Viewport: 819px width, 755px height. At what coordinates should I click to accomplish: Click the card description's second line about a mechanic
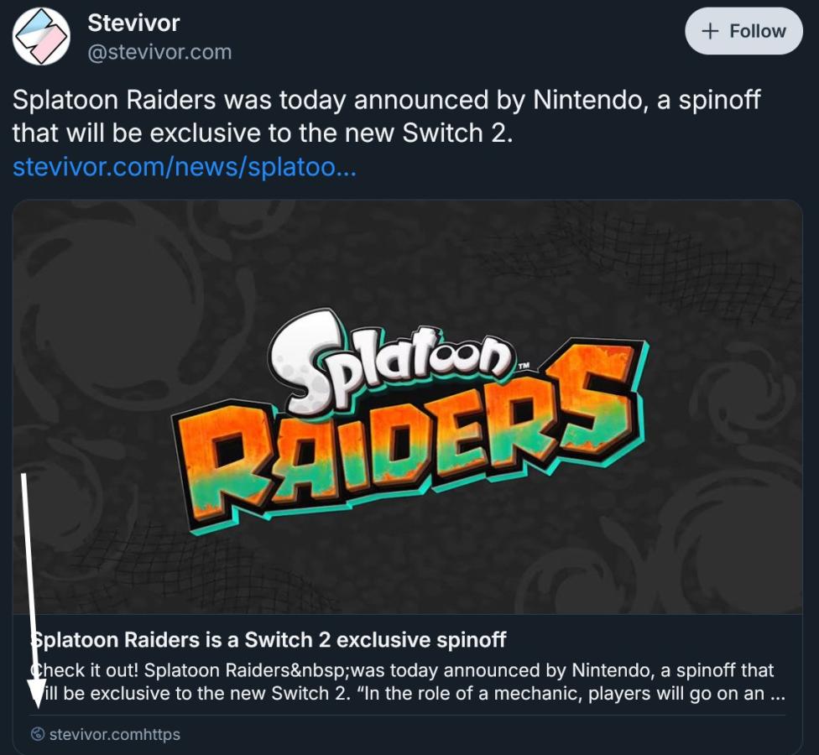click(x=403, y=695)
